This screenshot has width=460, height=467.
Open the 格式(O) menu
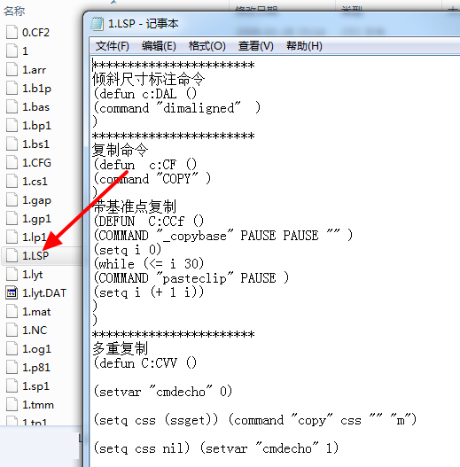[x=207, y=46]
